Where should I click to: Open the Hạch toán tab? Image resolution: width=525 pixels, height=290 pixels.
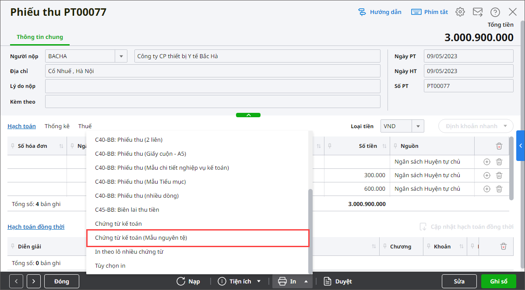[21, 126]
